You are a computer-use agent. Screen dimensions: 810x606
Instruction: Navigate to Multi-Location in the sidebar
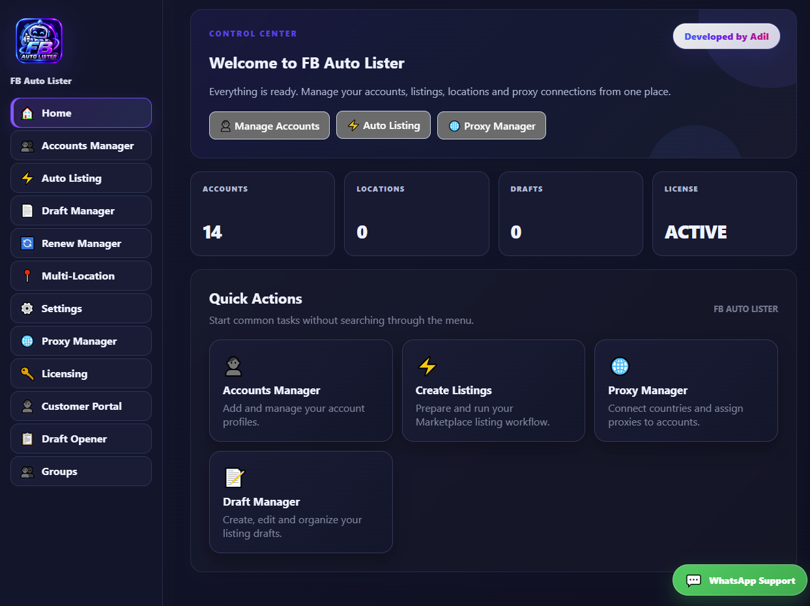81,276
